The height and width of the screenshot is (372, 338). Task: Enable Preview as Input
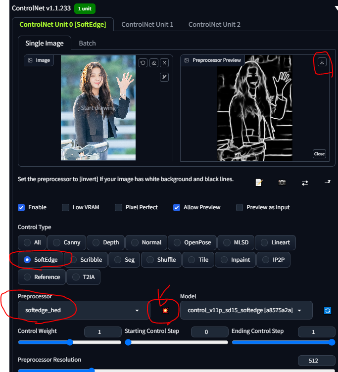click(240, 207)
